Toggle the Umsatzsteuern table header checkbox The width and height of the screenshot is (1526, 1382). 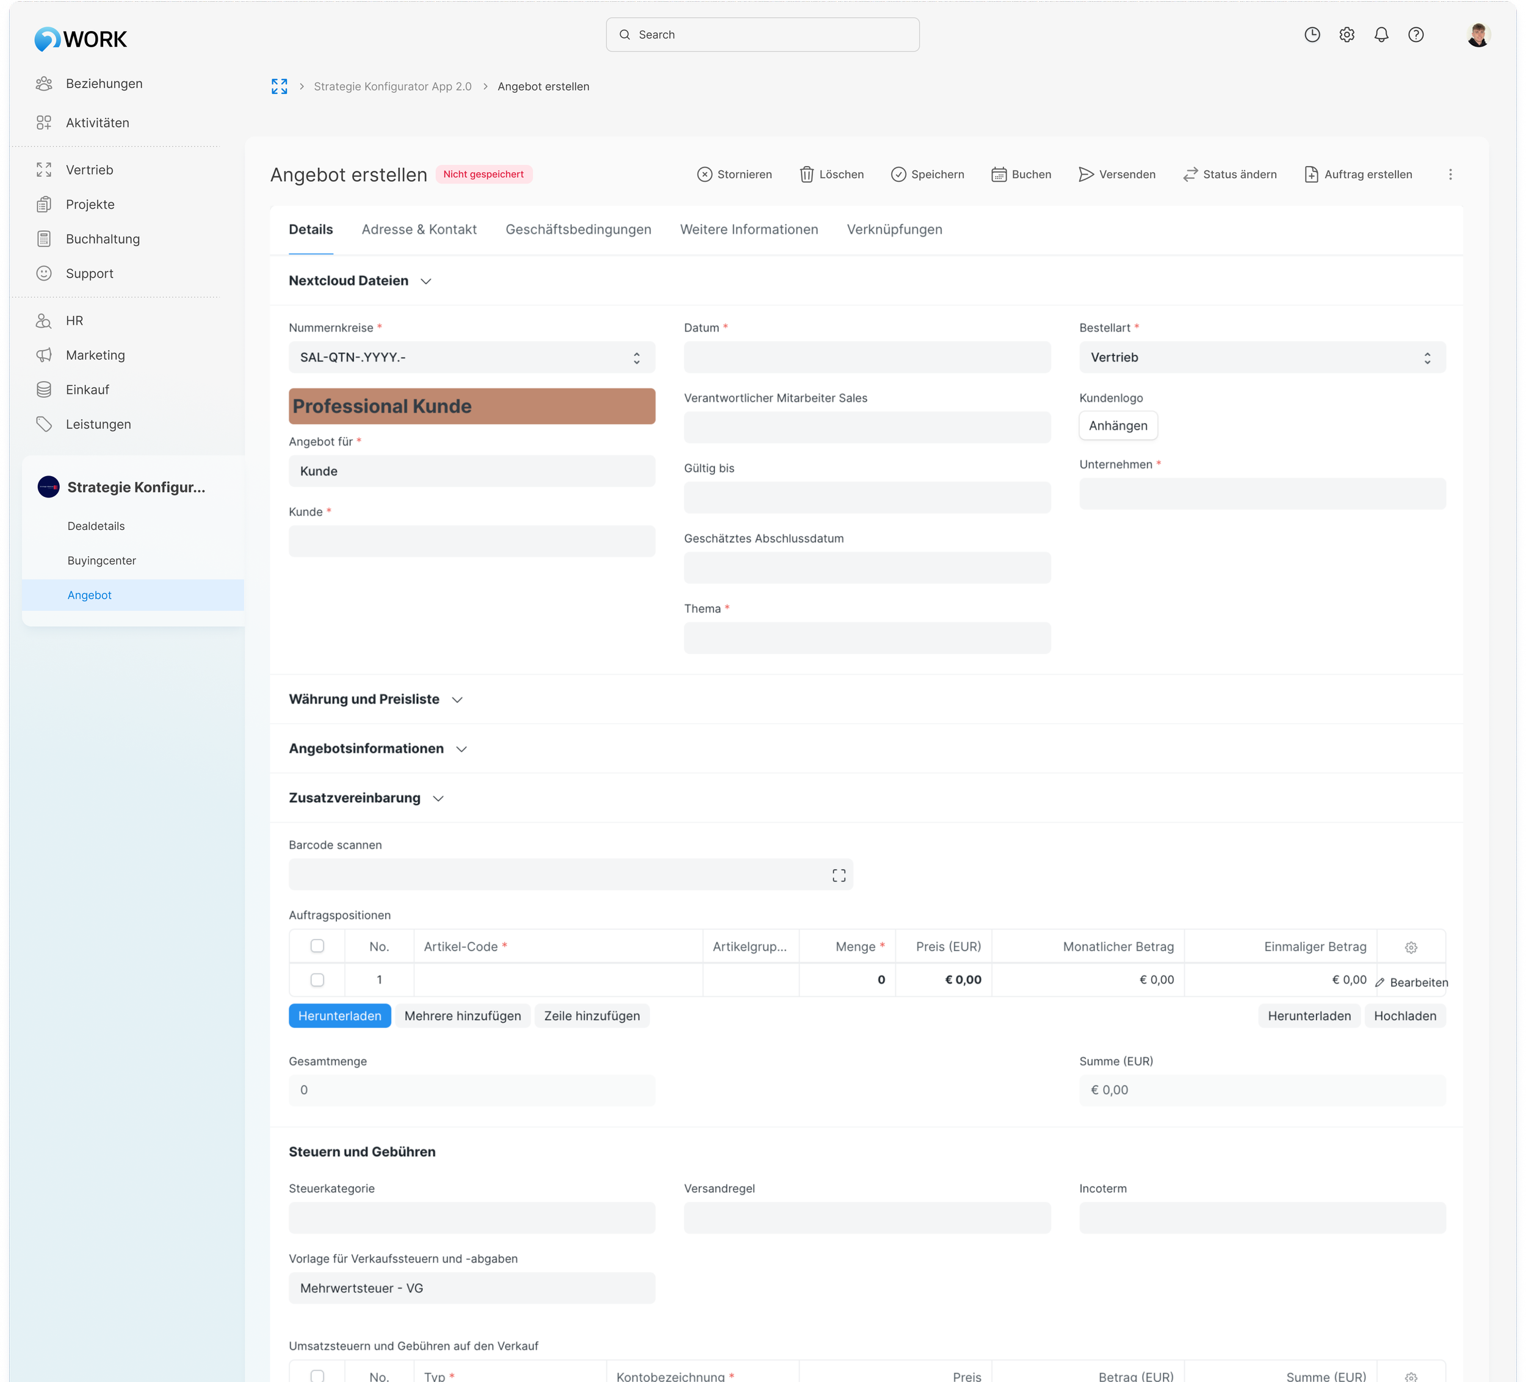317,1375
